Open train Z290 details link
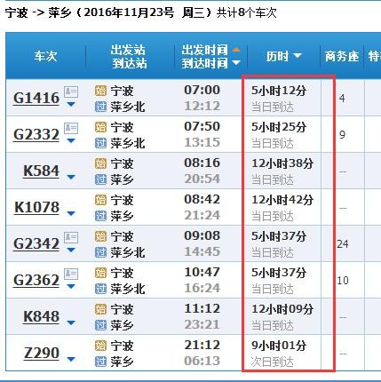This screenshot has height=382, width=381. coord(42,353)
